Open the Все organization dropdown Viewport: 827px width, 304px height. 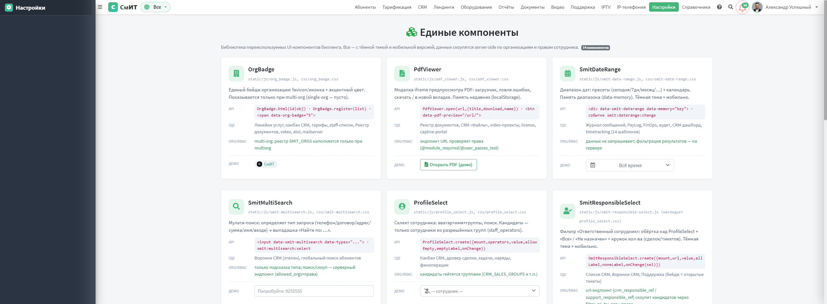[155, 7]
